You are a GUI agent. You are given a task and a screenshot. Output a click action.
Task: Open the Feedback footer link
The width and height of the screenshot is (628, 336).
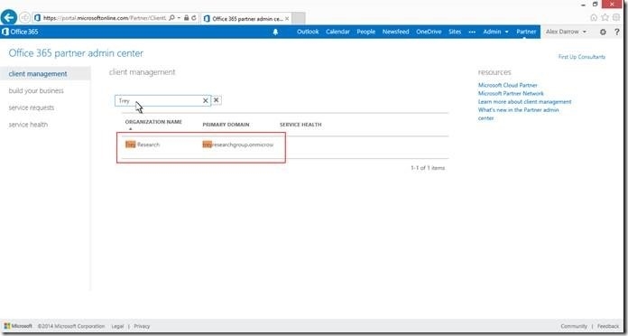coord(608,326)
